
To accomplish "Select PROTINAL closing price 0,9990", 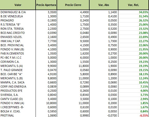I will (x=73, y=115).
